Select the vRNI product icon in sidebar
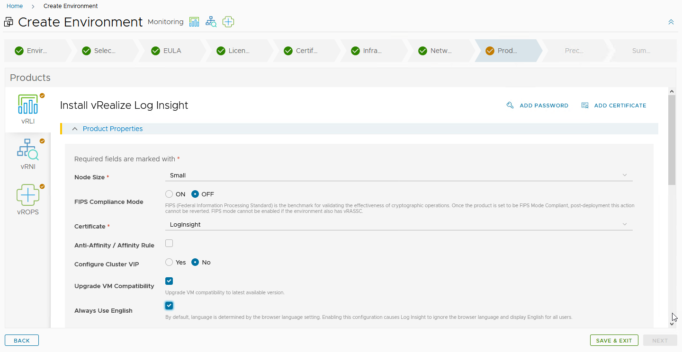This screenshot has height=352, width=682. (x=28, y=150)
